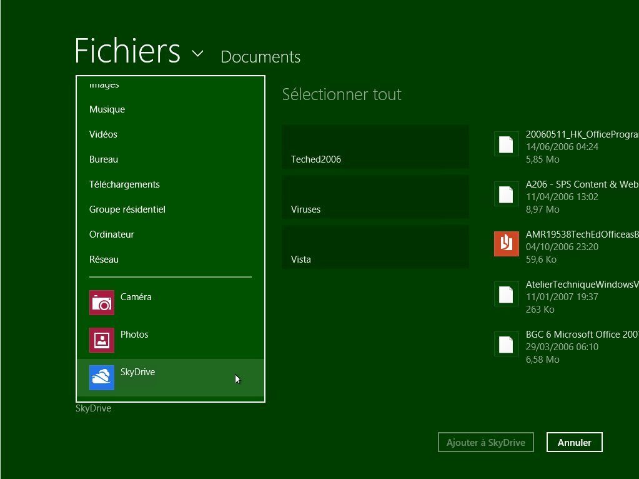Screen dimensions: 639x479
Task: Click the BGC 6 Microsoft Office file name
Action: pos(582,335)
